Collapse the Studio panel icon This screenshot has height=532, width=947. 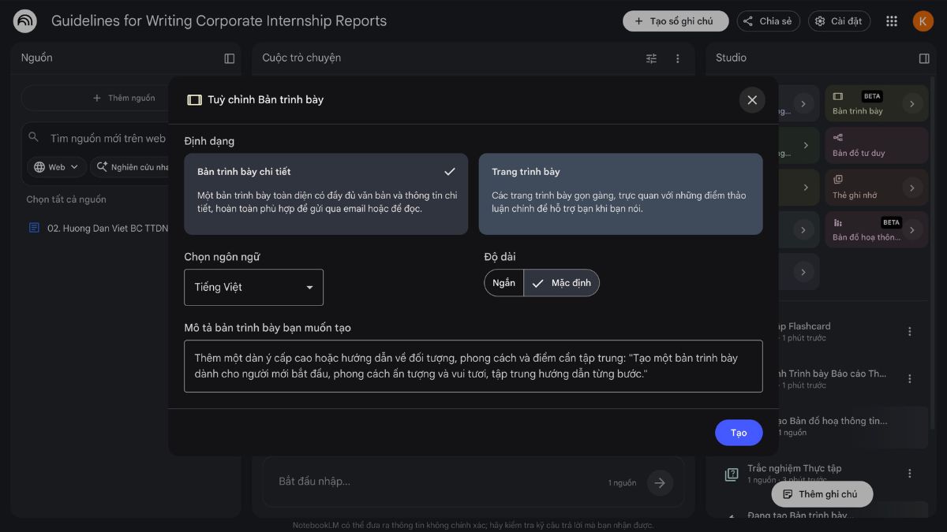point(924,58)
